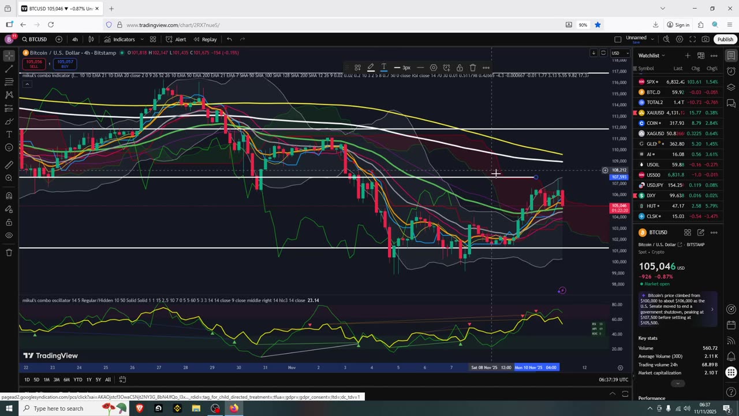The height and width of the screenshot is (416, 739).
Task: Click the redo arrow in chart toolbar
Action: 242,39
